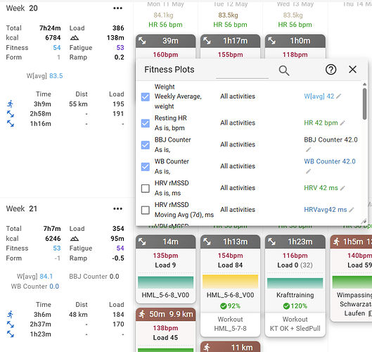Click run icon on 50m 9.9 km card
Viewport: 372px width, 352px height.
[x=142, y=314]
